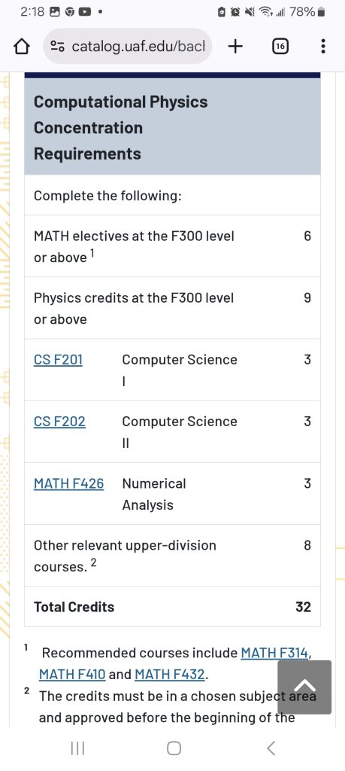The height and width of the screenshot is (771, 345).
Task: Open the CS F201 course link
Action: click(59, 360)
